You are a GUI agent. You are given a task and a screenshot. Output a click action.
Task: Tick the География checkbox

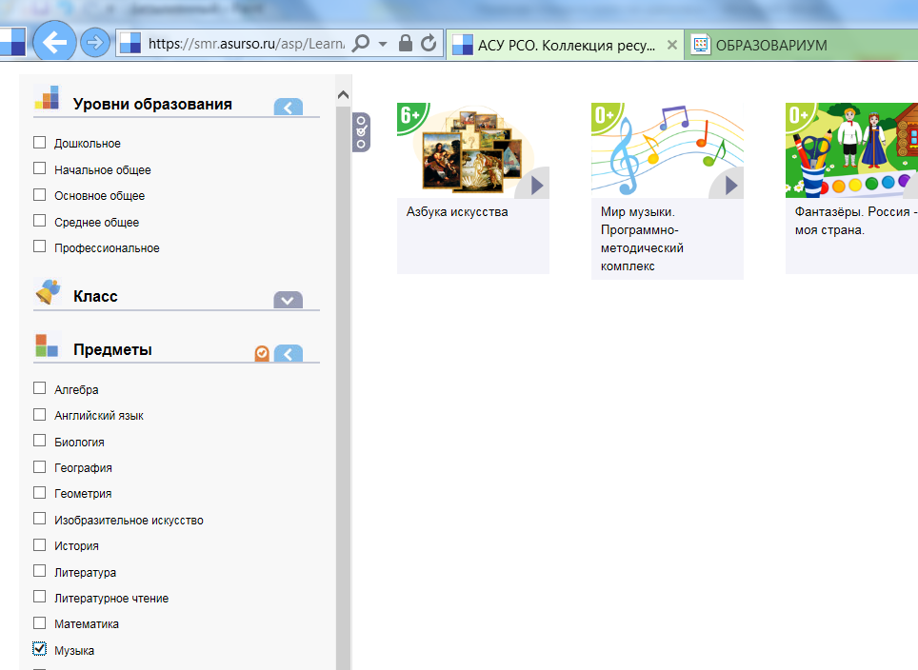tap(39, 466)
